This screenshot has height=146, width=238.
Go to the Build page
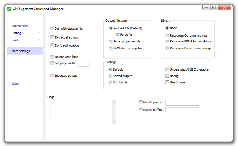14,40
